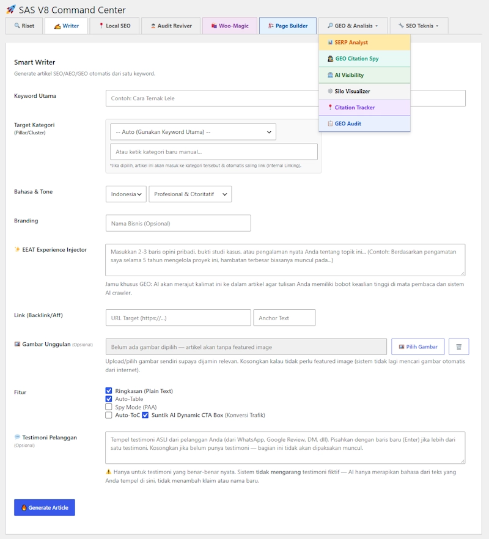The height and width of the screenshot is (539, 489).
Task: Toggle Suntik AI Dynamic CTA Box checkbox
Action: point(145,416)
